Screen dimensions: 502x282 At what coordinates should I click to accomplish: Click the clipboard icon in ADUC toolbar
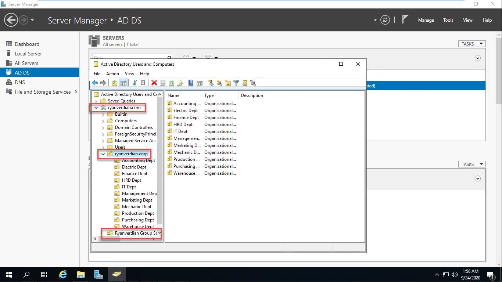coord(143,83)
